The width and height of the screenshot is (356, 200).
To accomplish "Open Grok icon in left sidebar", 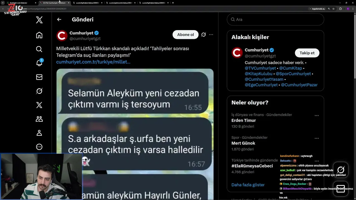I will [39, 91].
